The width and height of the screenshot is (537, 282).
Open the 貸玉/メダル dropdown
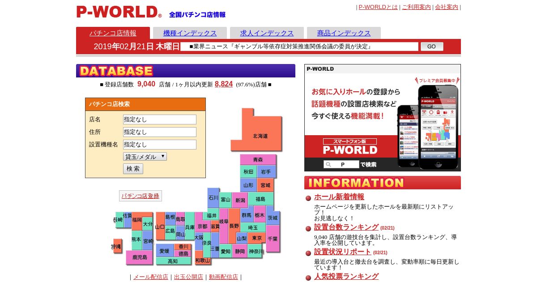[x=145, y=157]
